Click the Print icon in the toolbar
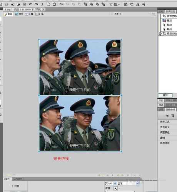 (24, 4)
